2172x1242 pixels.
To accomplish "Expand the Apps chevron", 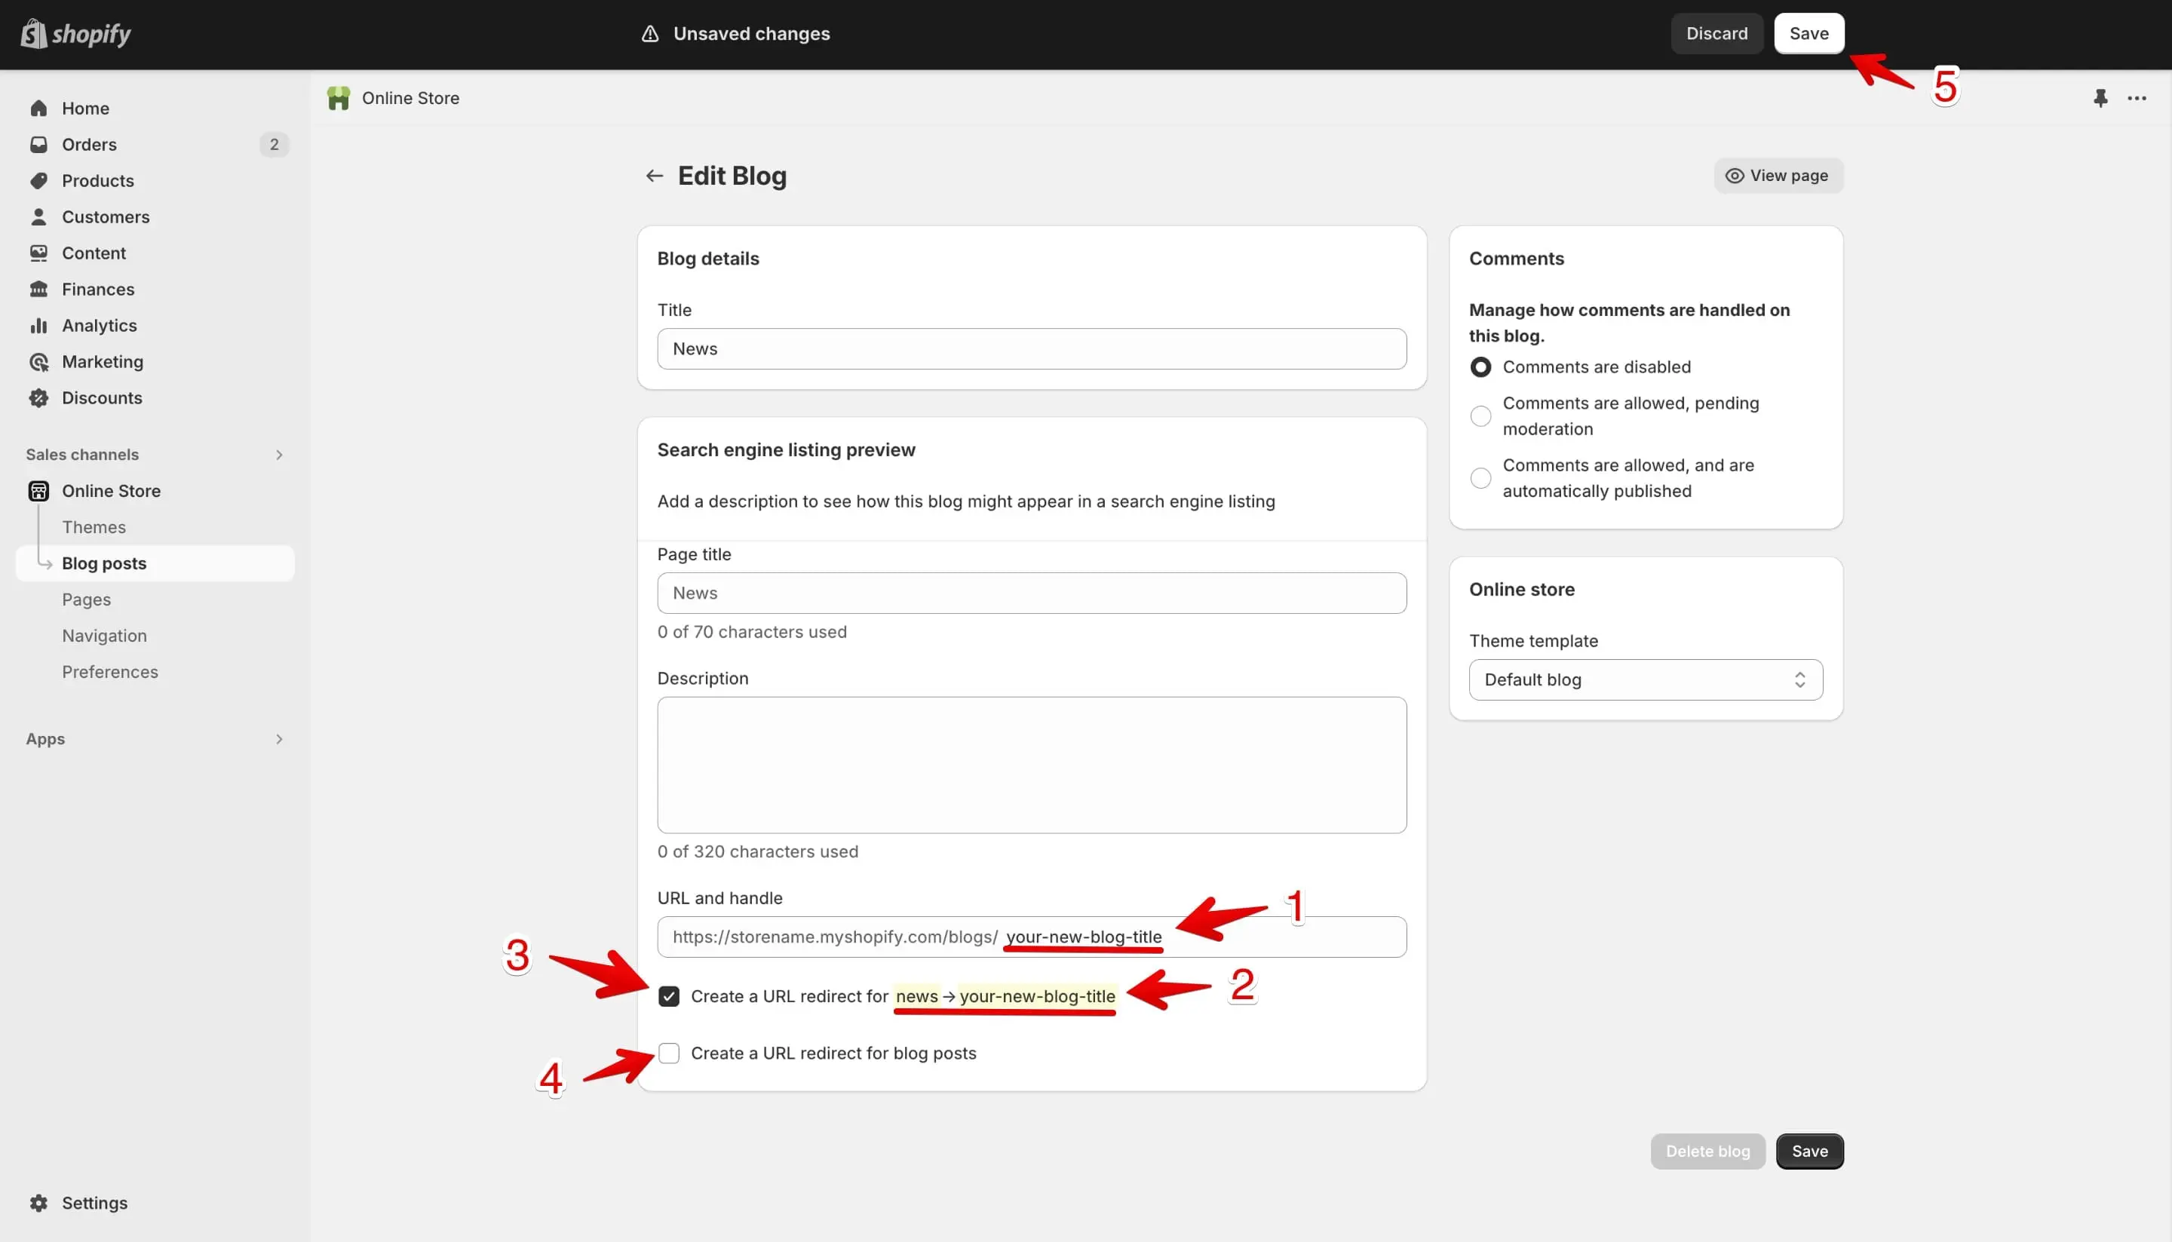I will coord(279,740).
